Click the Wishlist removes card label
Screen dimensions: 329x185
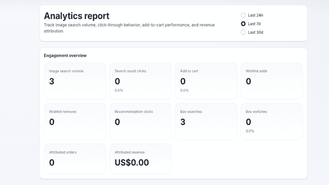coord(63,112)
